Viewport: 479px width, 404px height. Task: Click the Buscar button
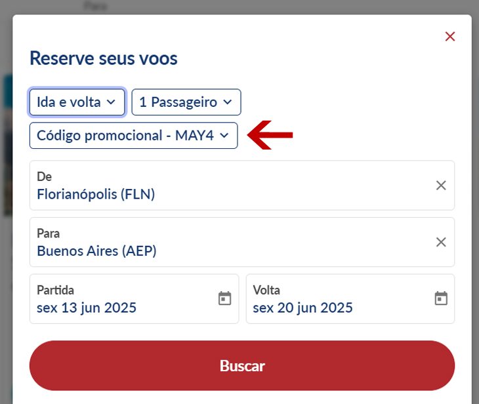point(242,365)
